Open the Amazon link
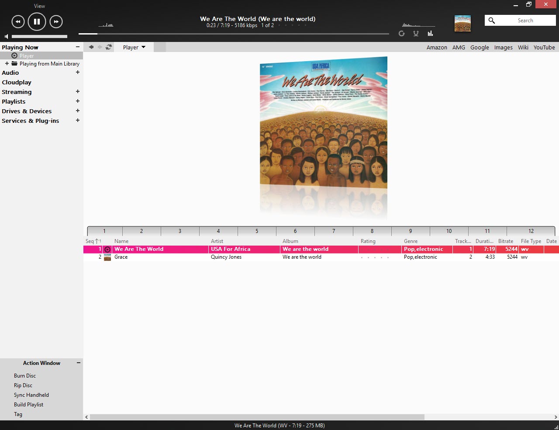This screenshot has width=559, height=430. point(437,47)
